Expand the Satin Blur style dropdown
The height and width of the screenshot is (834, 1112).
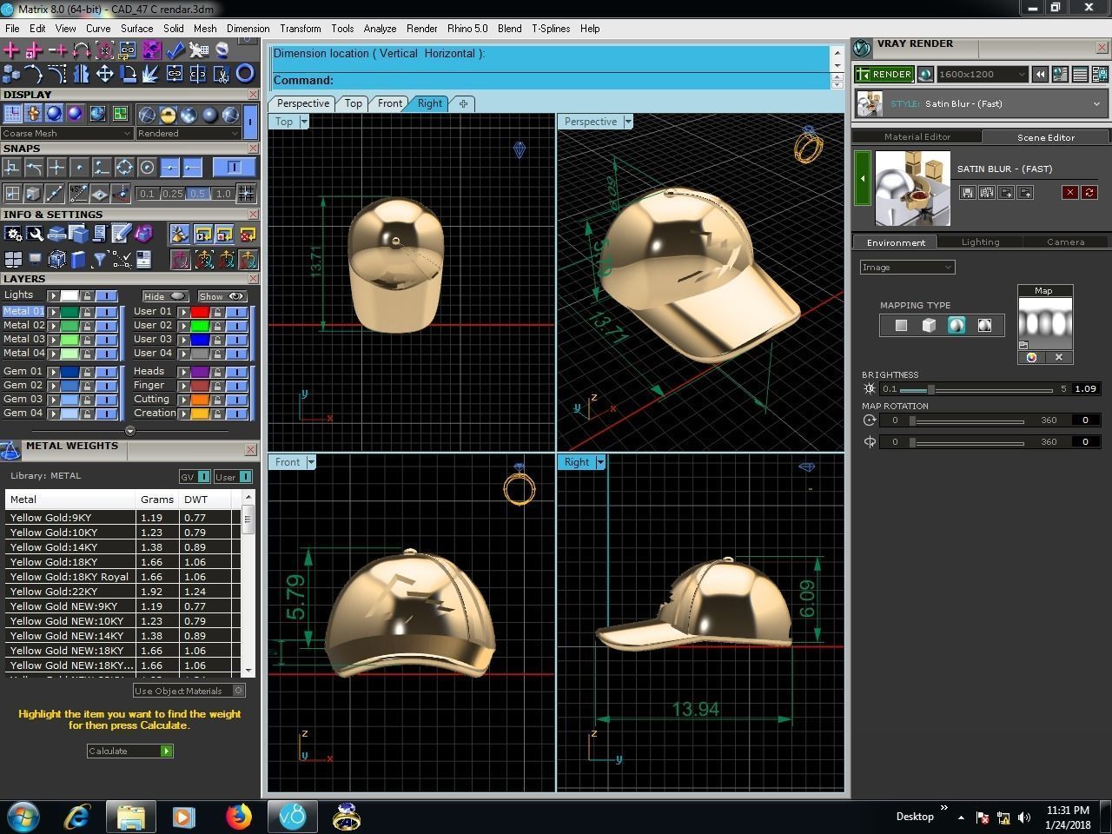(1096, 104)
